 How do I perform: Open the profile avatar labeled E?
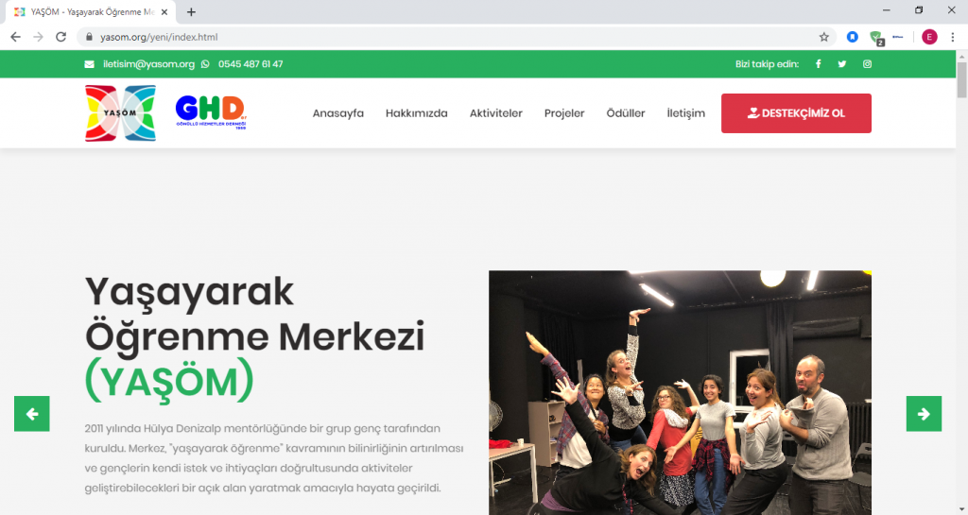coord(929,37)
